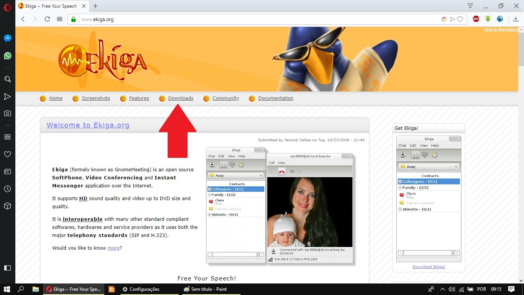This screenshot has height=295, width=524.
Task: Open a new browser tab
Action: pos(96,6)
